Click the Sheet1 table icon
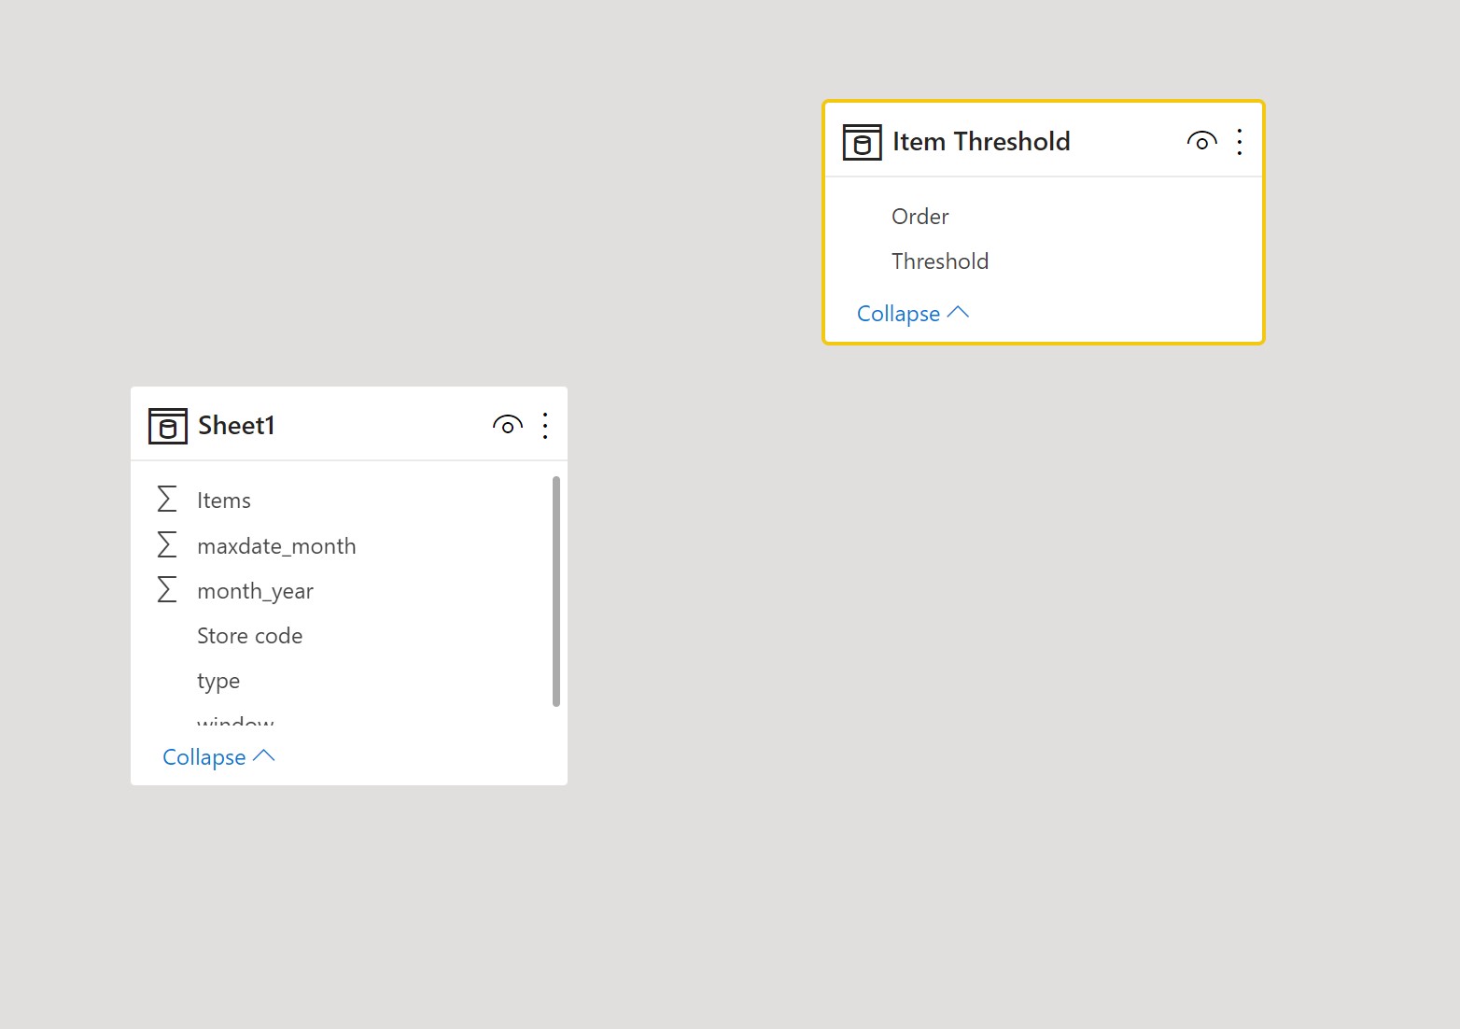This screenshot has height=1029, width=1460. pyautogui.click(x=167, y=426)
